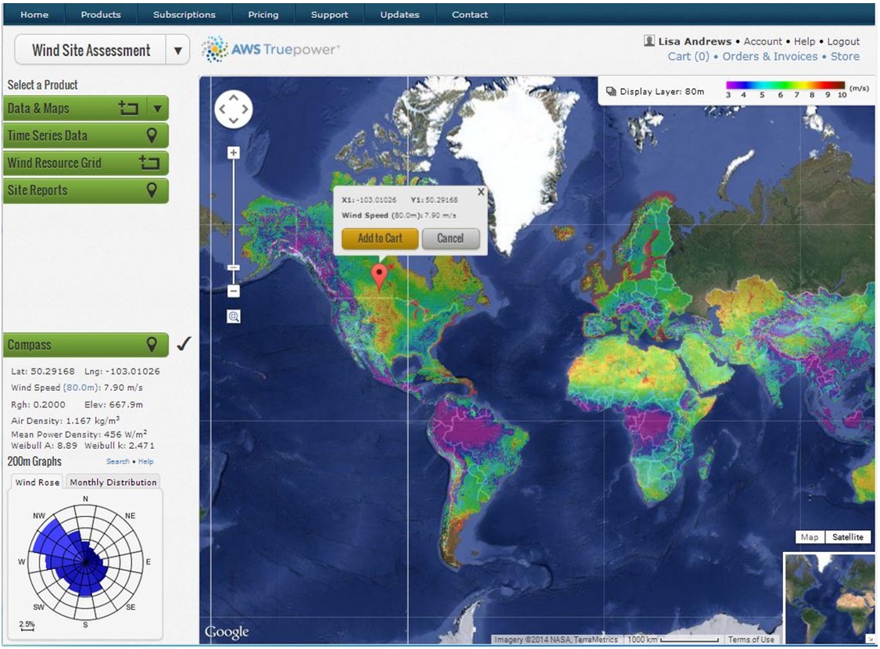The width and height of the screenshot is (880, 649).
Task: Switch map to Map view
Action: tap(809, 537)
